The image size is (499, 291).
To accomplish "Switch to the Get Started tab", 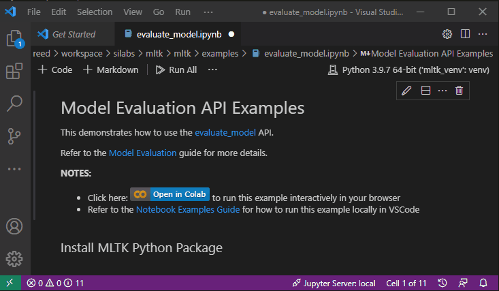I will click(x=74, y=34).
